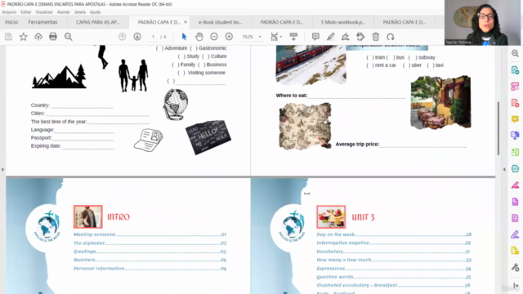
Task: Add a comment with speech-bubble icon
Action: (x=315, y=37)
